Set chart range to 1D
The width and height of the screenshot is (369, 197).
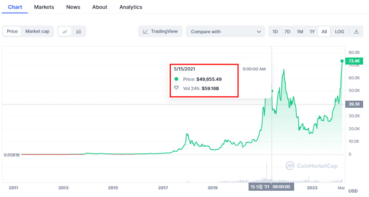[275, 32]
